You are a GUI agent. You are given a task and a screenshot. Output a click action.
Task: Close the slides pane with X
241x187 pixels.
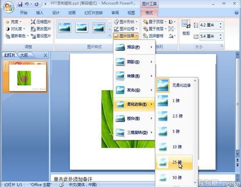click(45, 55)
